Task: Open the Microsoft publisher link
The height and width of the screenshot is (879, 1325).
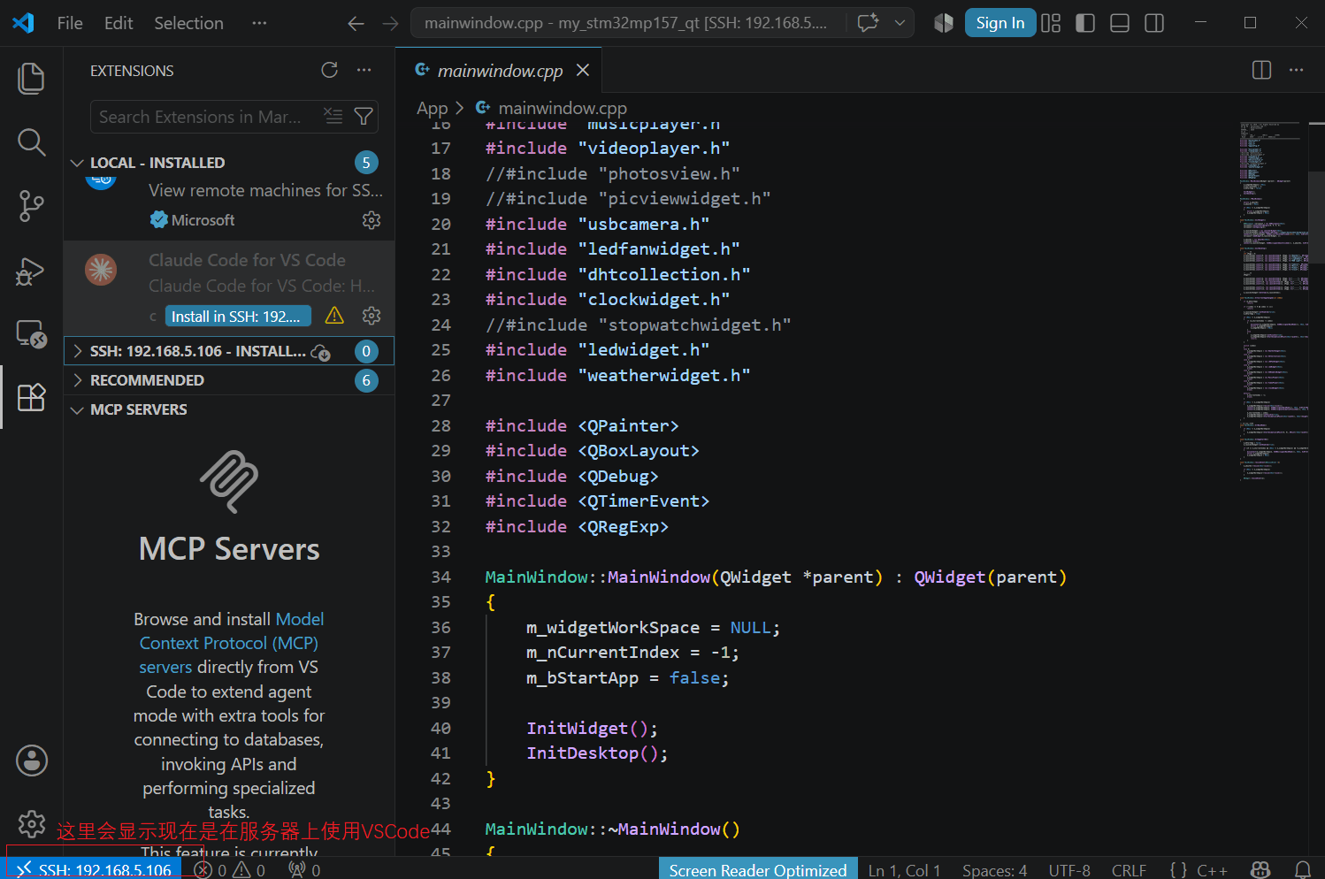Action: [203, 220]
